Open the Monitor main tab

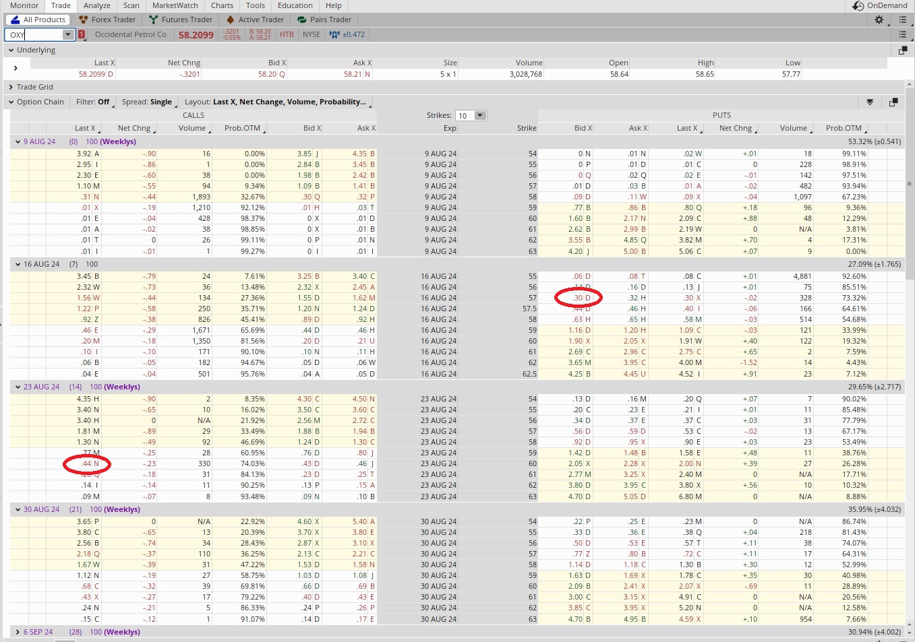(24, 5)
